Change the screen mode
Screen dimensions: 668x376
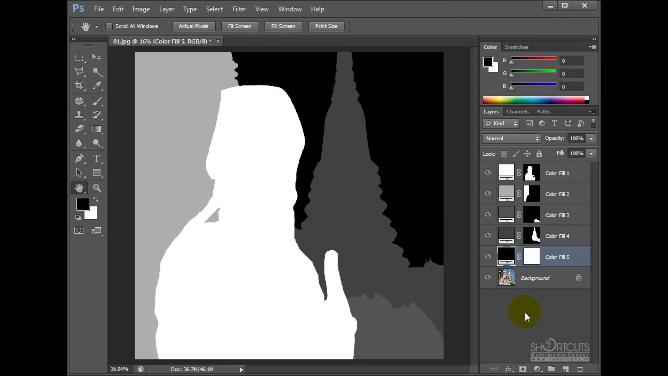[x=97, y=231]
